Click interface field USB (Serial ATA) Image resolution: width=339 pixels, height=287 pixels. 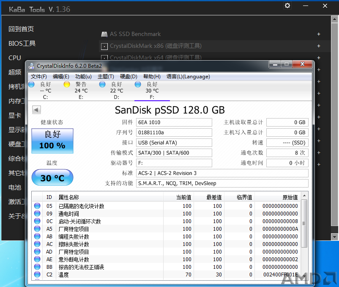tap(174, 143)
